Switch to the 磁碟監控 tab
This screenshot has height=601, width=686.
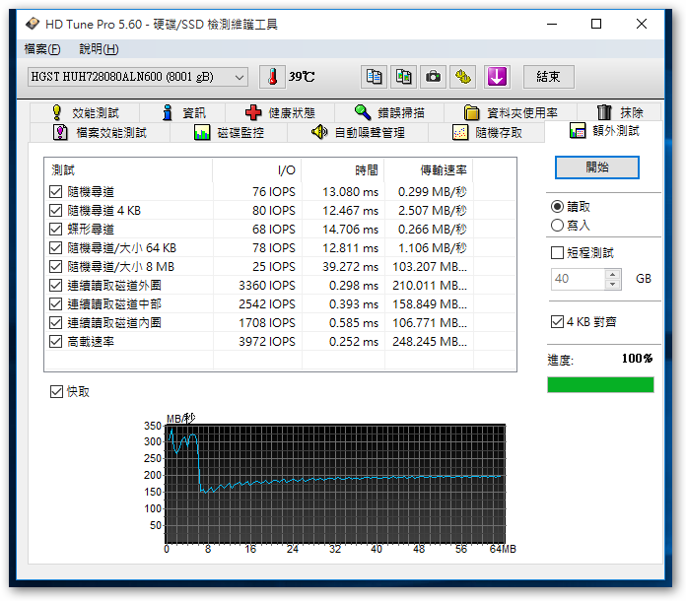229,132
